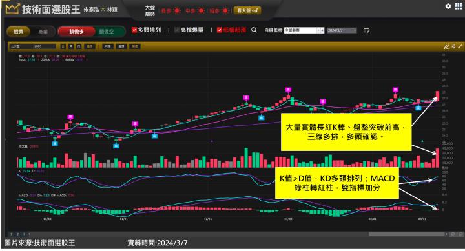Go to page 1 at bottom left
Screen dimensions: 465x251
click(11, 234)
